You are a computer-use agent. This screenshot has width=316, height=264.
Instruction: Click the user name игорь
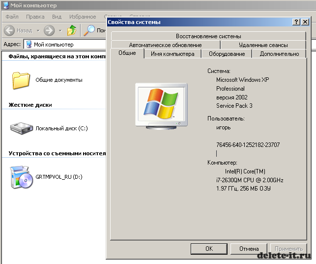pos(223,127)
